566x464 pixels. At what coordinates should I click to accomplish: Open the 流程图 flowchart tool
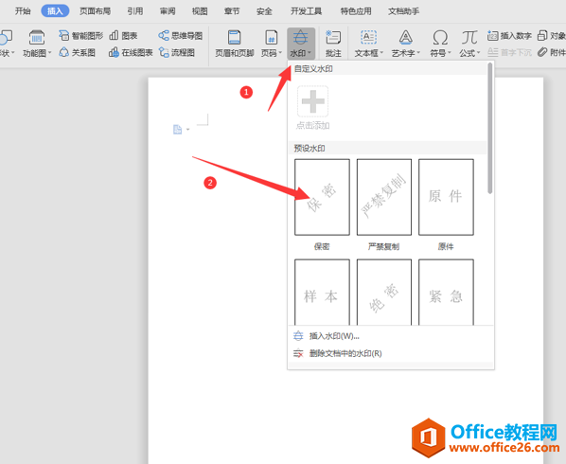coord(177,53)
